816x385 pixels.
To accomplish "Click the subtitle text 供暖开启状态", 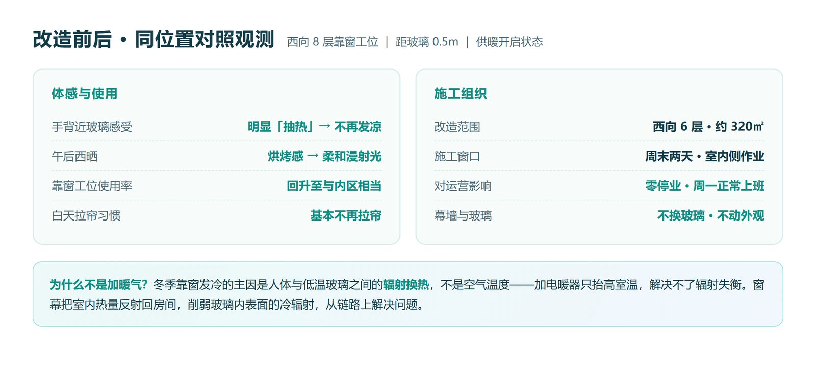I will point(509,42).
